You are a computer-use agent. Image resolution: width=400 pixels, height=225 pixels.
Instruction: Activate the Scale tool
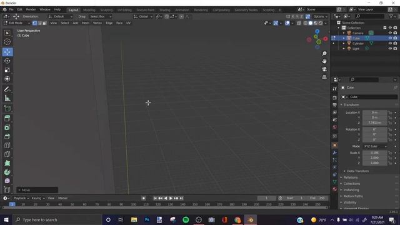(x=7, y=70)
